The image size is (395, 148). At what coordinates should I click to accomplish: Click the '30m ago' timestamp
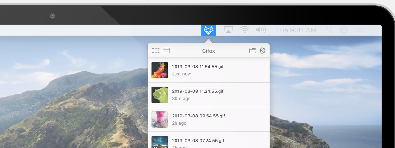181,99
